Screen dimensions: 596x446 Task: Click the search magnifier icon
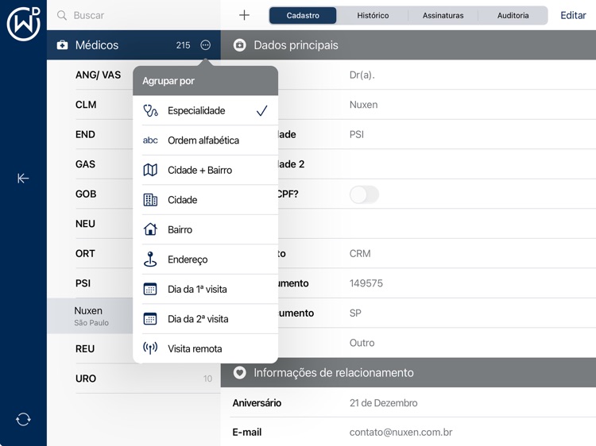(x=61, y=15)
